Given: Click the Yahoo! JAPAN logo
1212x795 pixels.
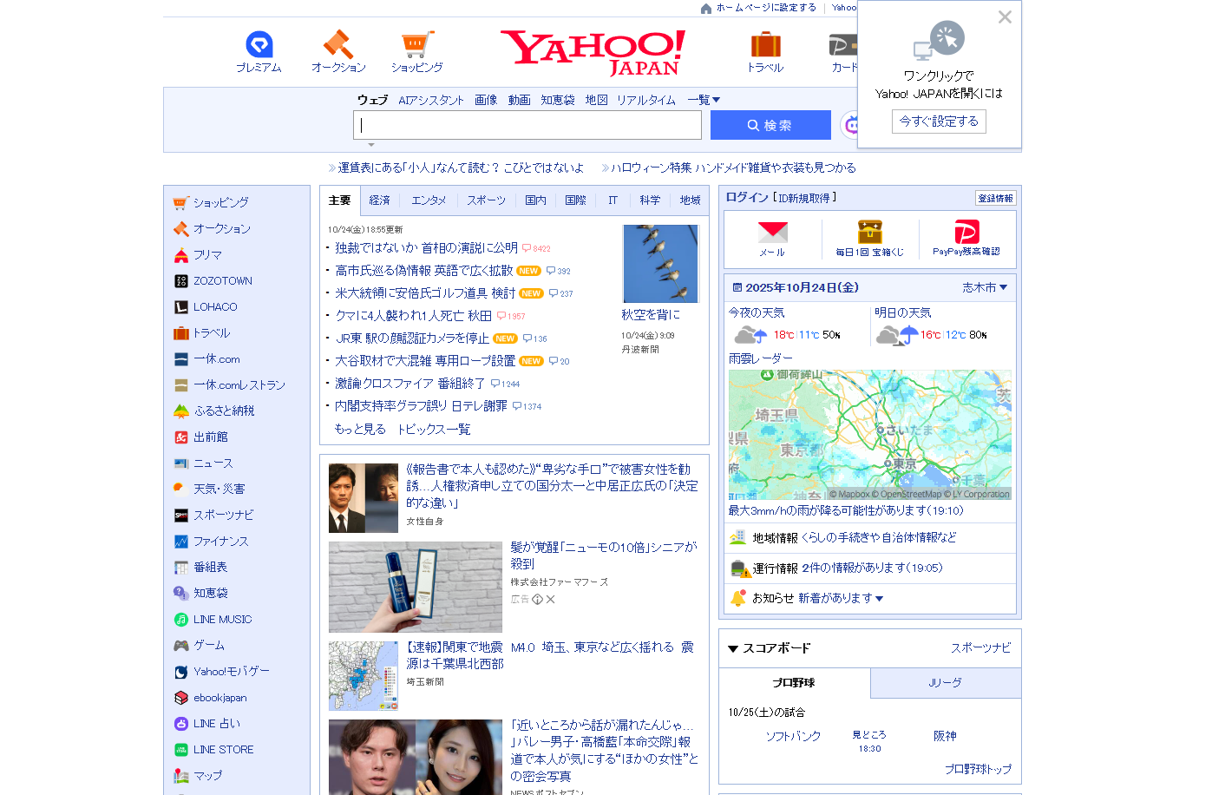Looking at the screenshot, I should coord(593,53).
